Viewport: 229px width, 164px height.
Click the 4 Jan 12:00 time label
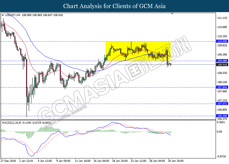click(45, 161)
